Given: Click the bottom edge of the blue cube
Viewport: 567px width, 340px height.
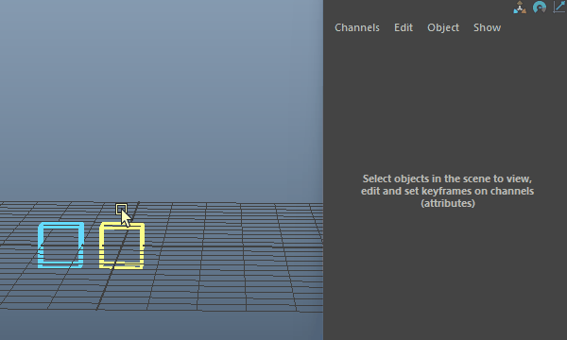Looking at the screenshot, I should point(60,265).
